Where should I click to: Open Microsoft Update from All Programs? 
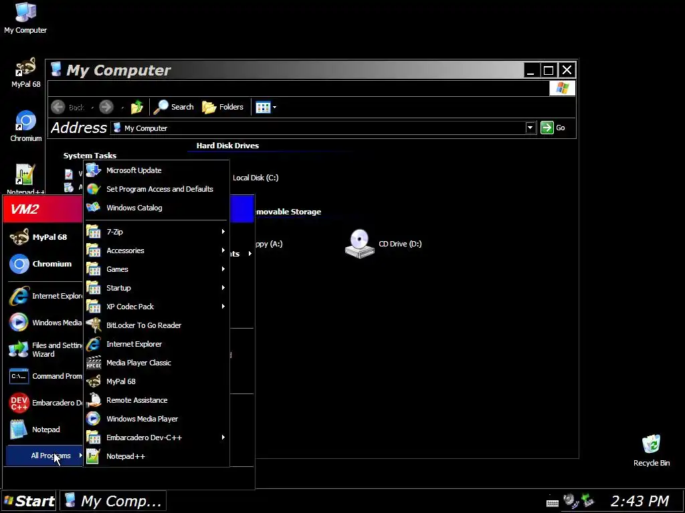coord(156,170)
